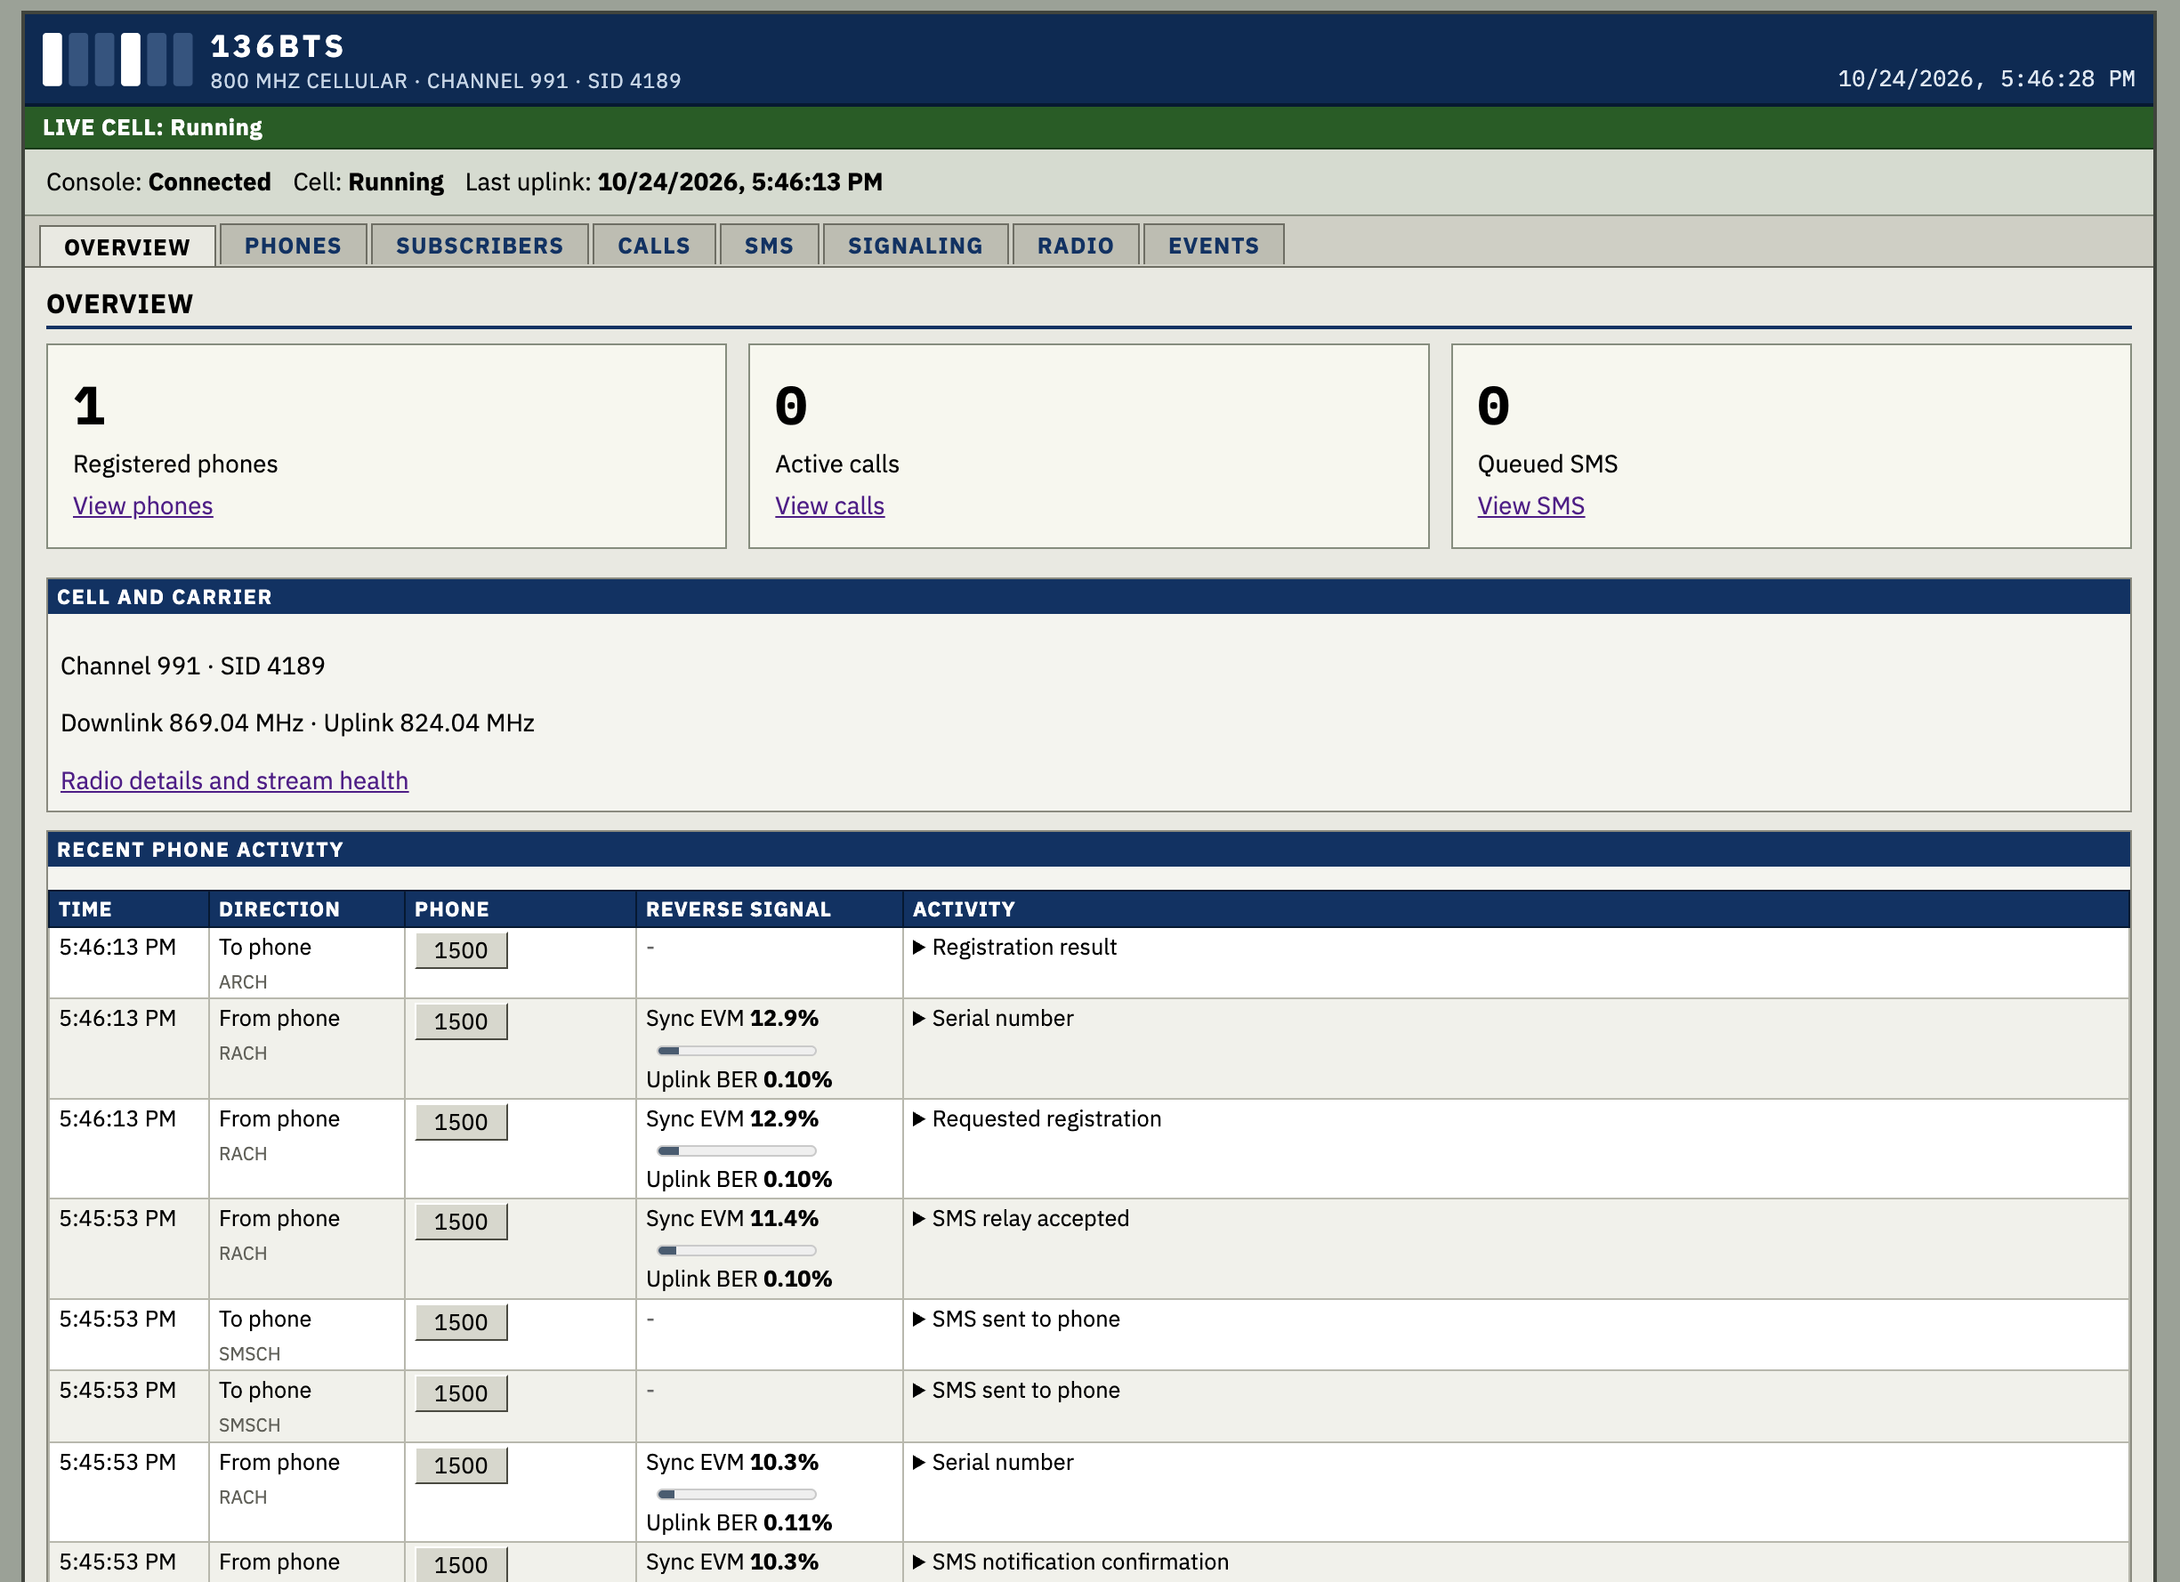Click phone 1500 in SMS notification confirmation row

462,1563
